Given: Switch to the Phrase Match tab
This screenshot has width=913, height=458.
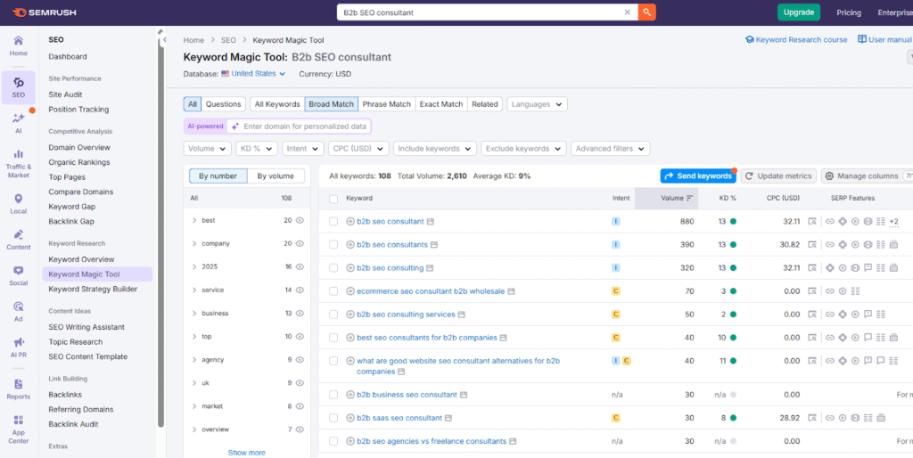Looking at the screenshot, I should click(386, 104).
